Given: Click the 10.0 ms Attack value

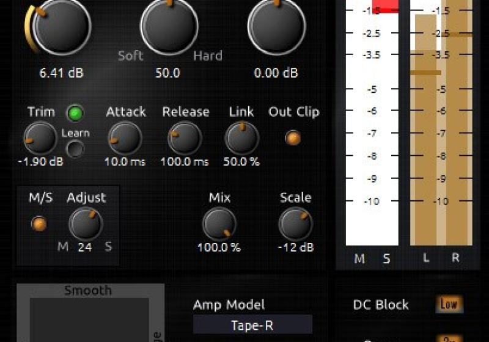Looking at the screenshot, I should click(x=125, y=162).
